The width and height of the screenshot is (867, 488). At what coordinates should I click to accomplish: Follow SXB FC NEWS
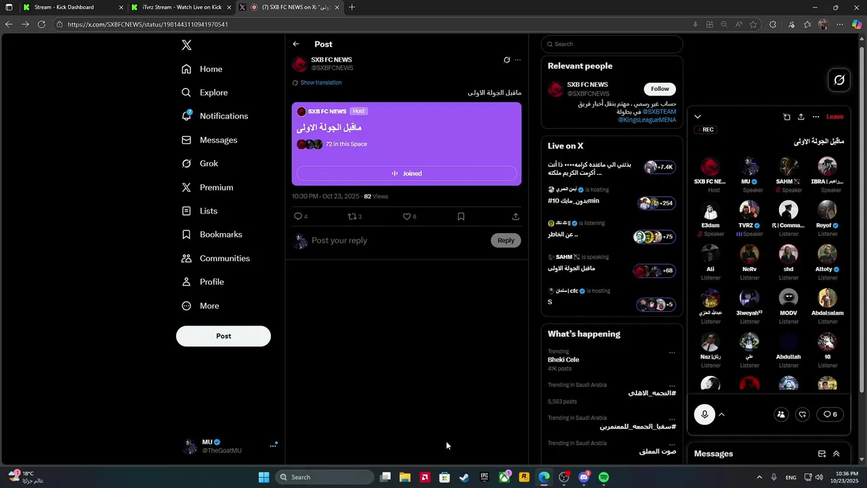[x=660, y=89]
